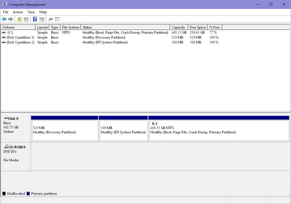Screen dimensions: 291x204
Task: Toggle the Show/Hide Action Pane icon
Action: coord(42,19)
